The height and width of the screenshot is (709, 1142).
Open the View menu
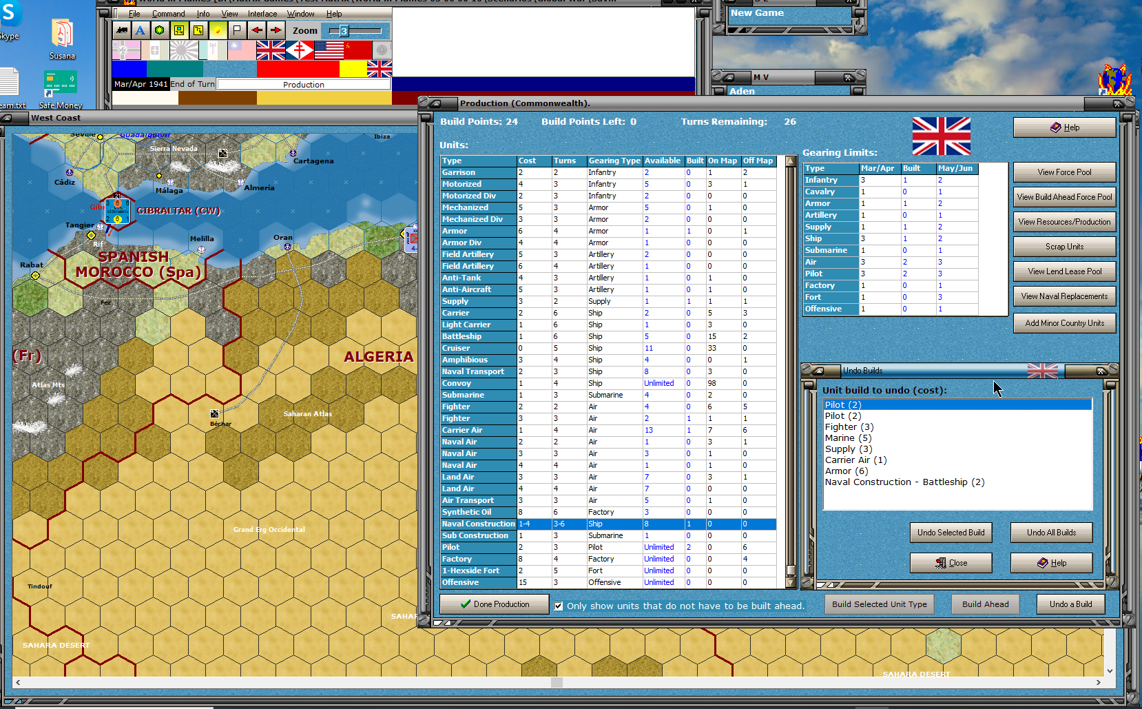[x=229, y=14]
